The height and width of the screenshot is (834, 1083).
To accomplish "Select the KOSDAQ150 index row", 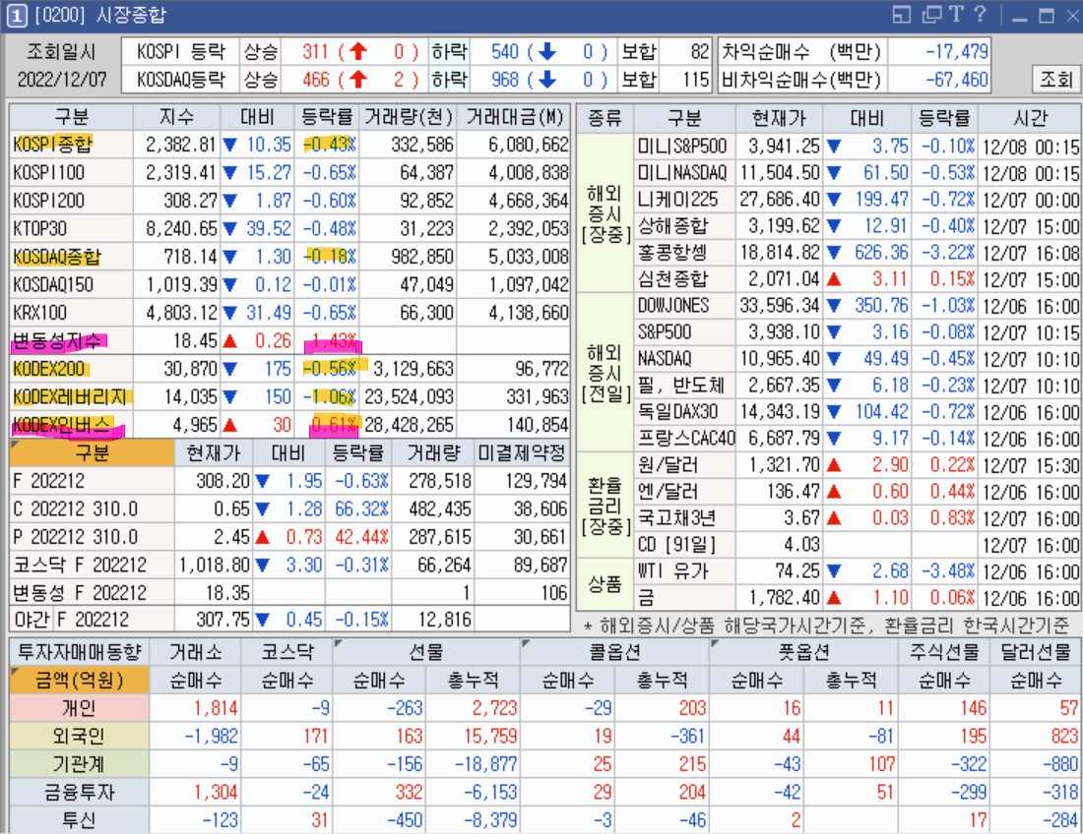I will 290,285.
